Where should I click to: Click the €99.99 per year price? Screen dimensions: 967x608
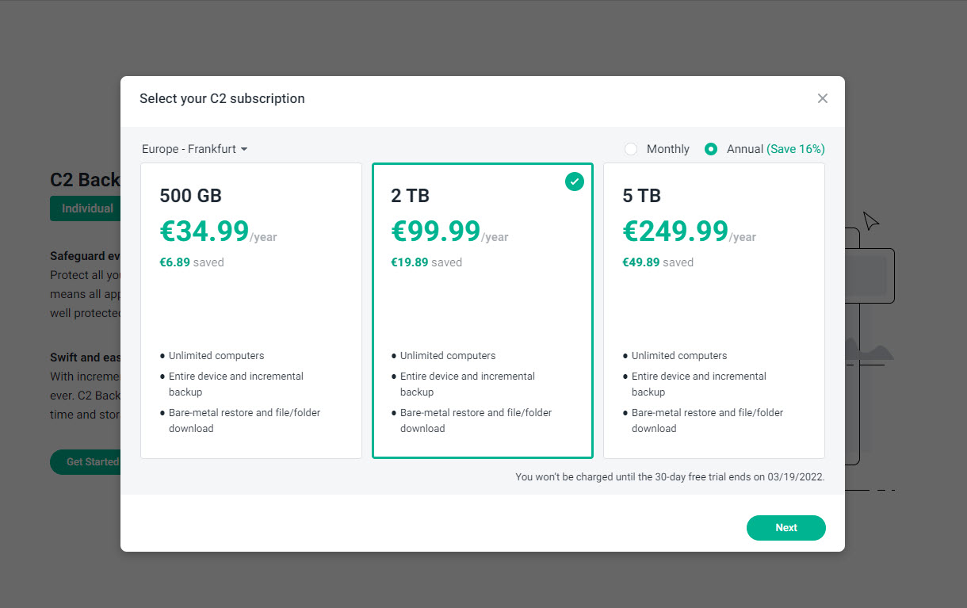pyautogui.click(x=436, y=231)
